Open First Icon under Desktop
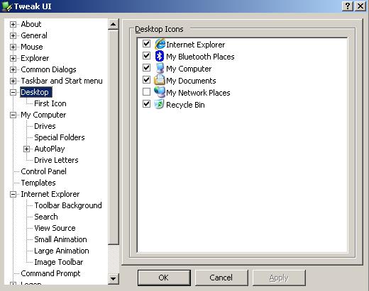The width and height of the screenshot is (369, 291). point(50,103)
